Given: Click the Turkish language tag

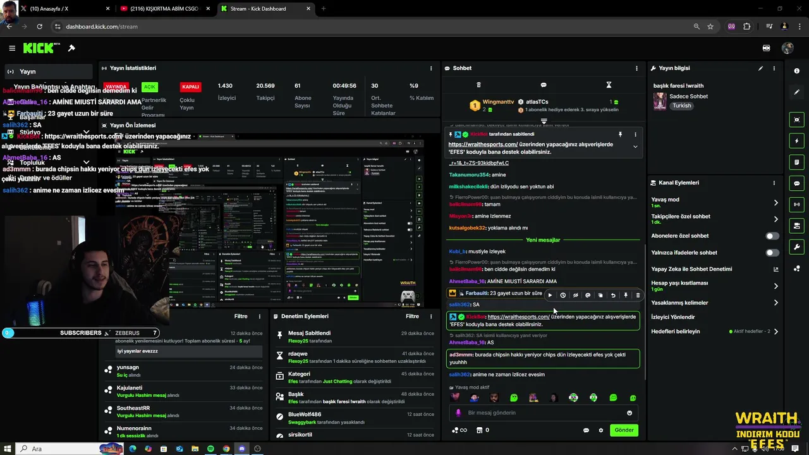Looking at the screenshot, I should (x=681, y=106).
